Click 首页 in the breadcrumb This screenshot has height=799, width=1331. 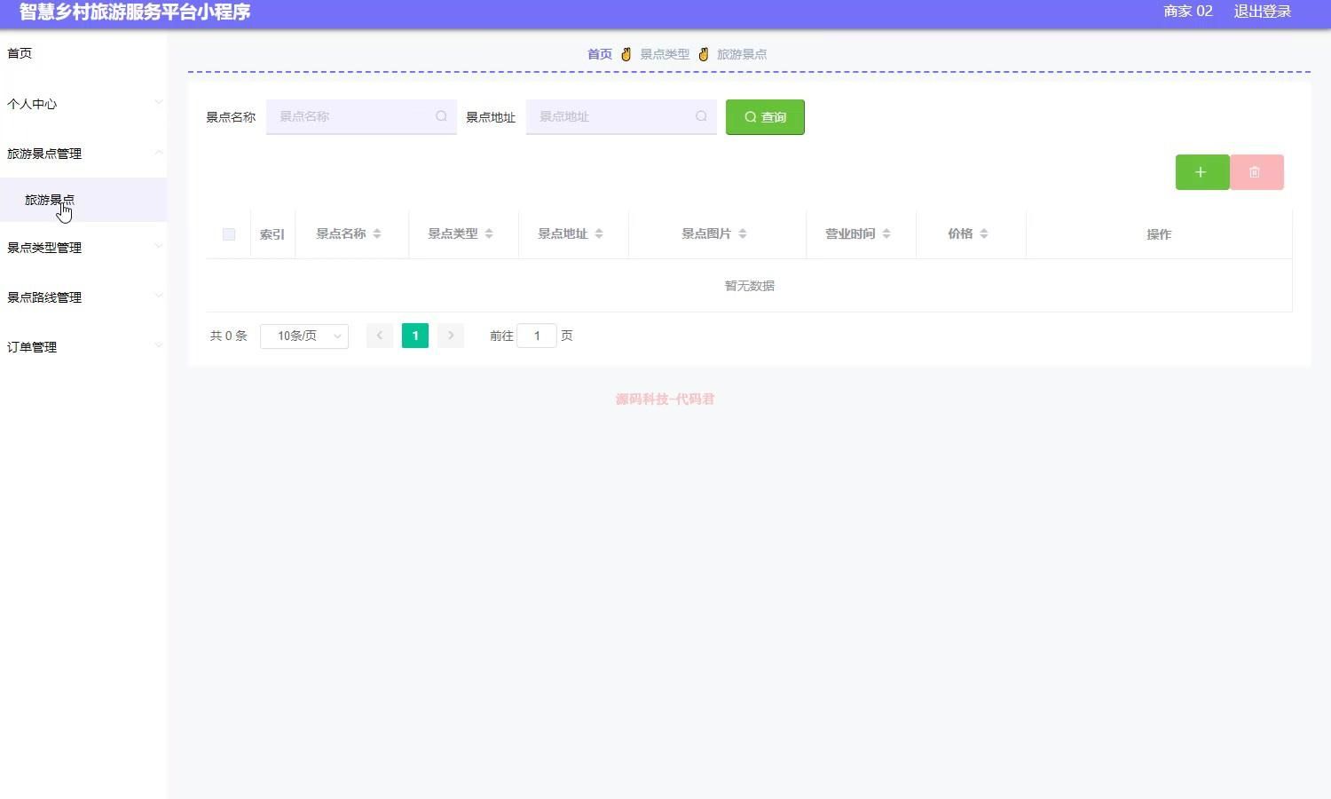pyautogui.click(x=600, y=54)
